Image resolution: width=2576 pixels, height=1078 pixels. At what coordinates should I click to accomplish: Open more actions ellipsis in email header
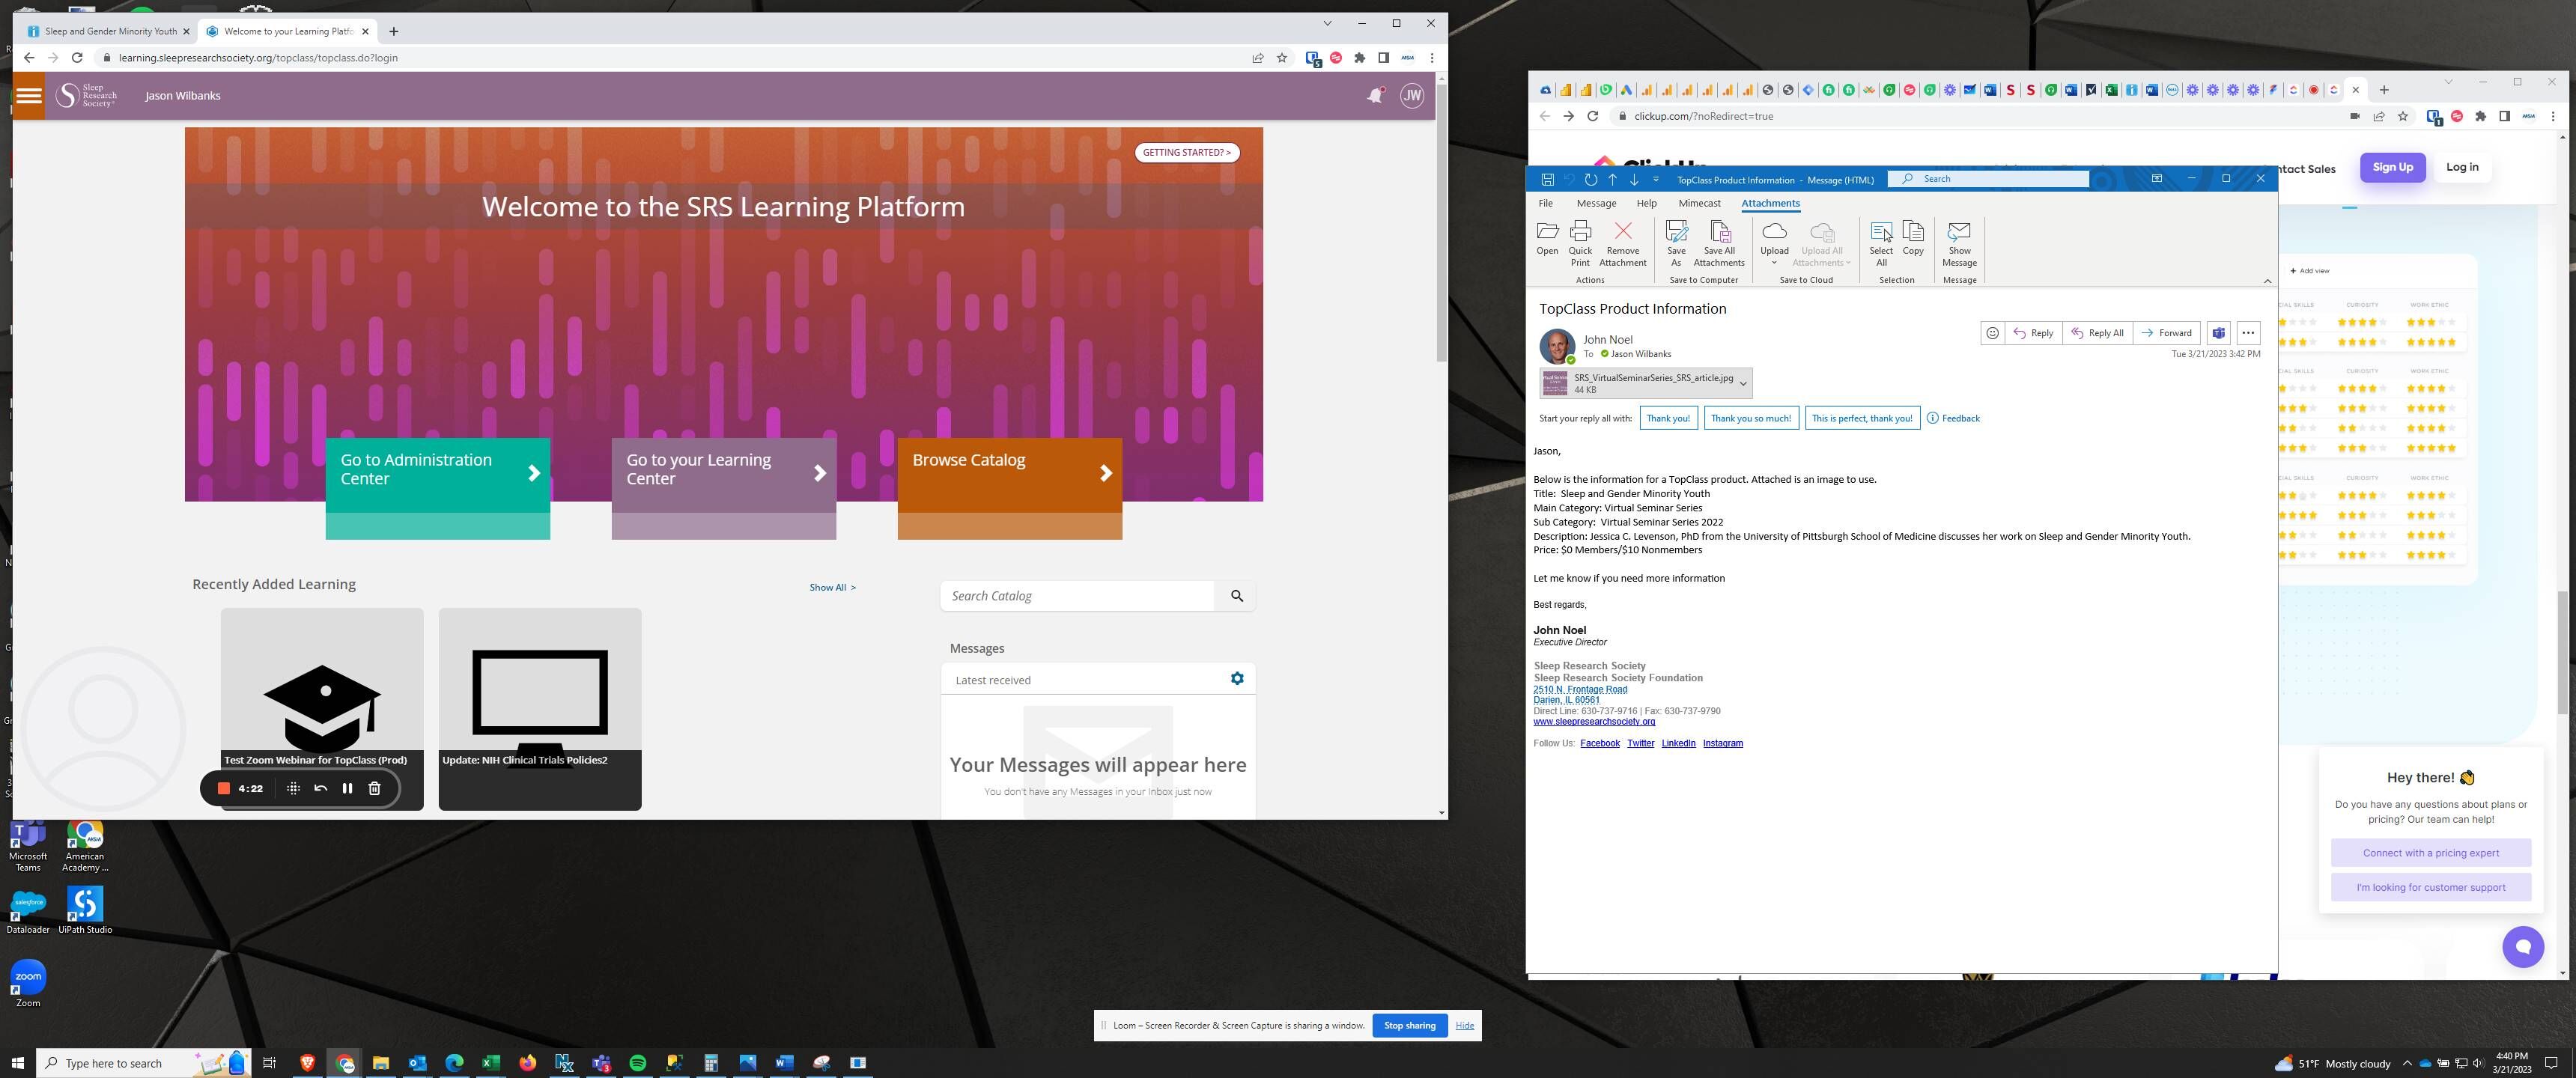pyautogui.click(x=2248, y=333)
